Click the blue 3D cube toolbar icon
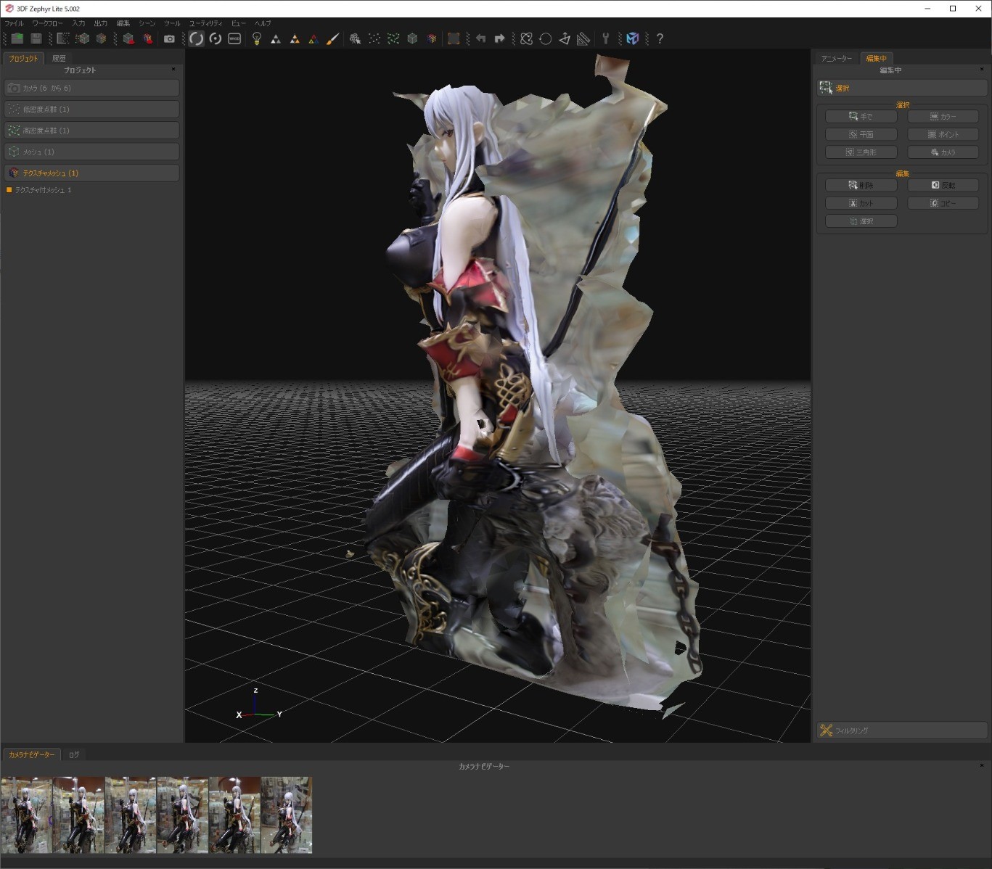This screenshot has width=992, height=869. click(633, 38)
